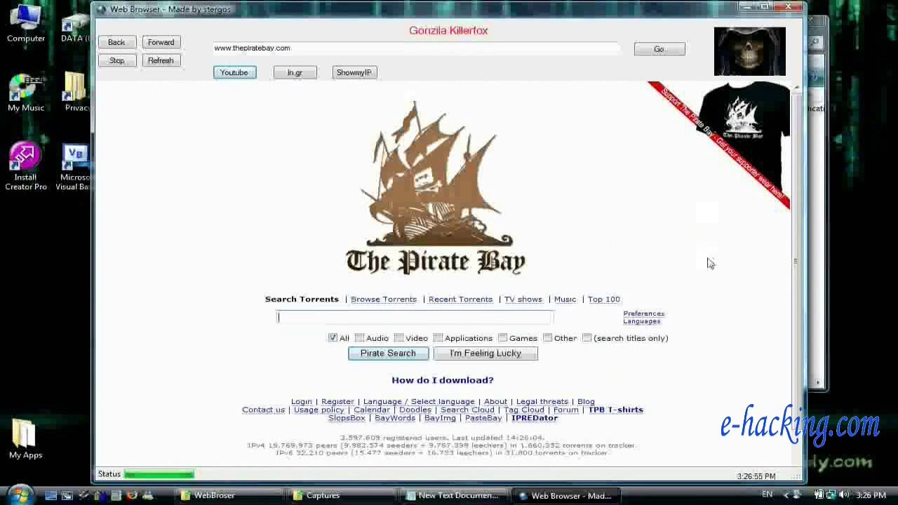Click the volume icon in the system tray

[x=844, y=495]
